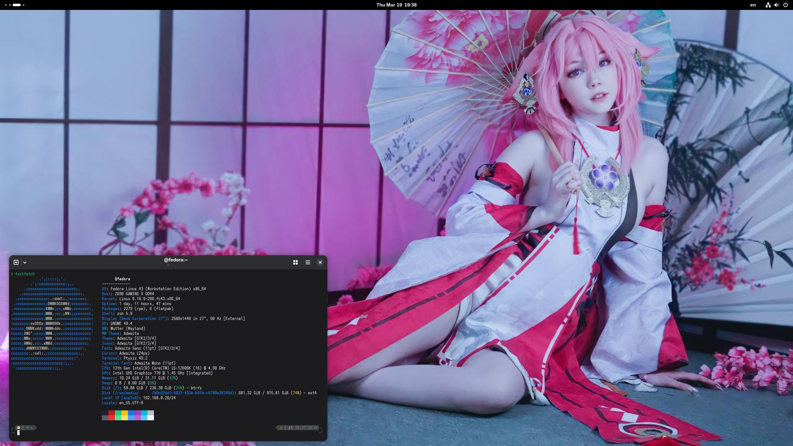Open the tab overview grid
The height and width of the screenshot is (446, 793).
(295, 262)
